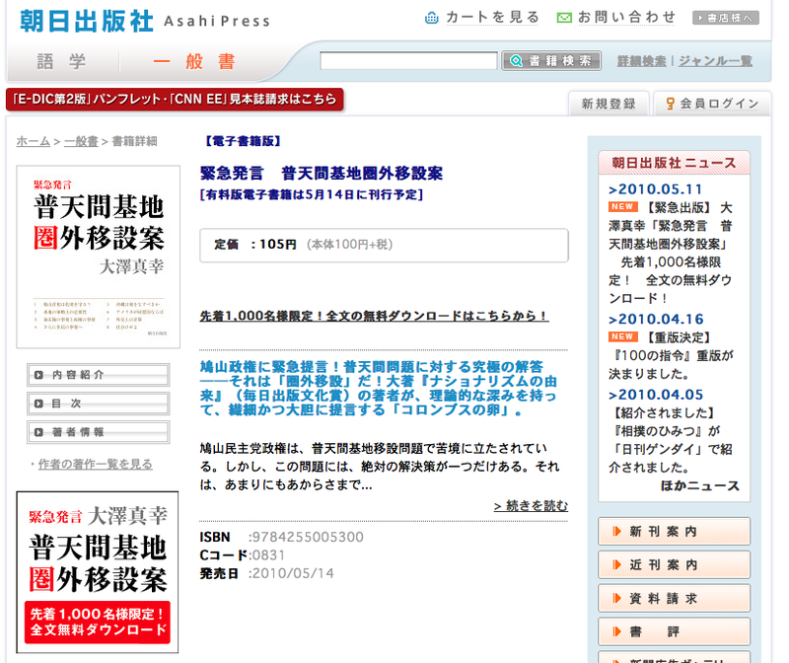Viewport: 789px width, 663px height.
Task: Open the 新規登録 tab
Action: click(609, 104)
